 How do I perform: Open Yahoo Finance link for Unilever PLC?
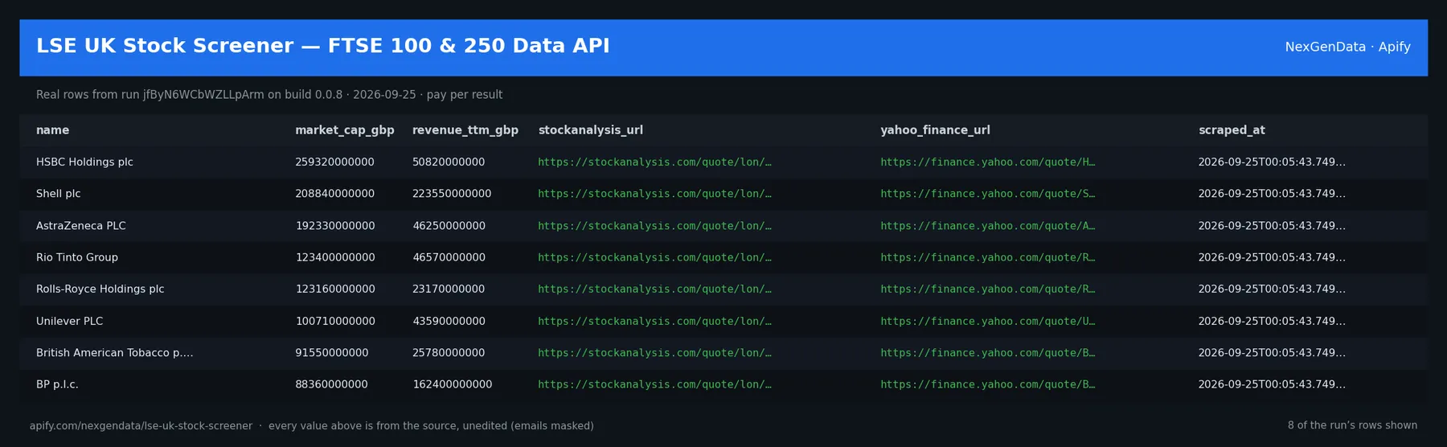(x=987, y=321)
